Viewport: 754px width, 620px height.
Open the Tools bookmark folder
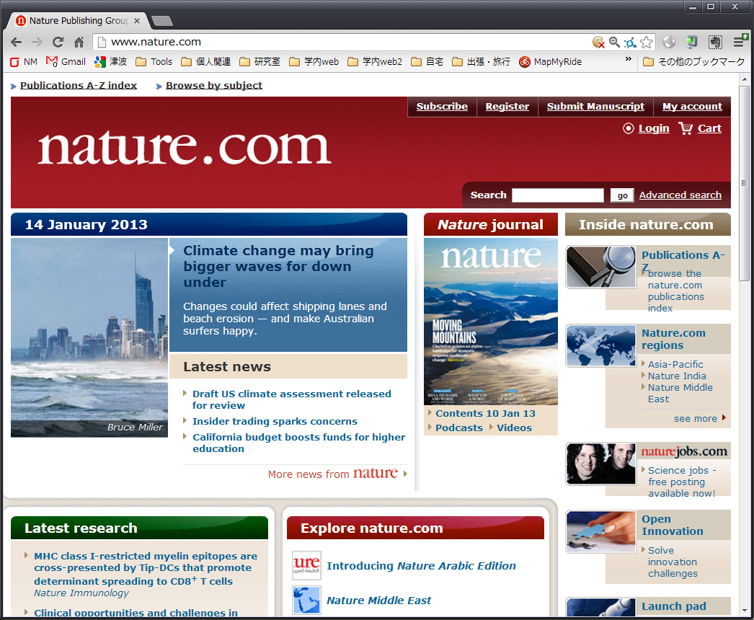coord(154,61)
